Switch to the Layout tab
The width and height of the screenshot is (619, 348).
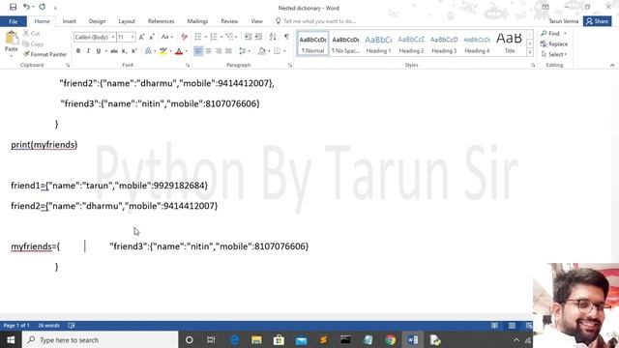(127, 21)
